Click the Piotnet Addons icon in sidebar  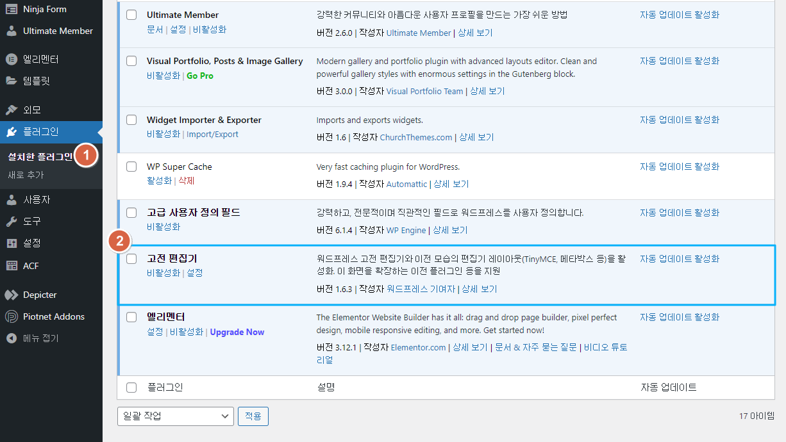coord(12,316)
